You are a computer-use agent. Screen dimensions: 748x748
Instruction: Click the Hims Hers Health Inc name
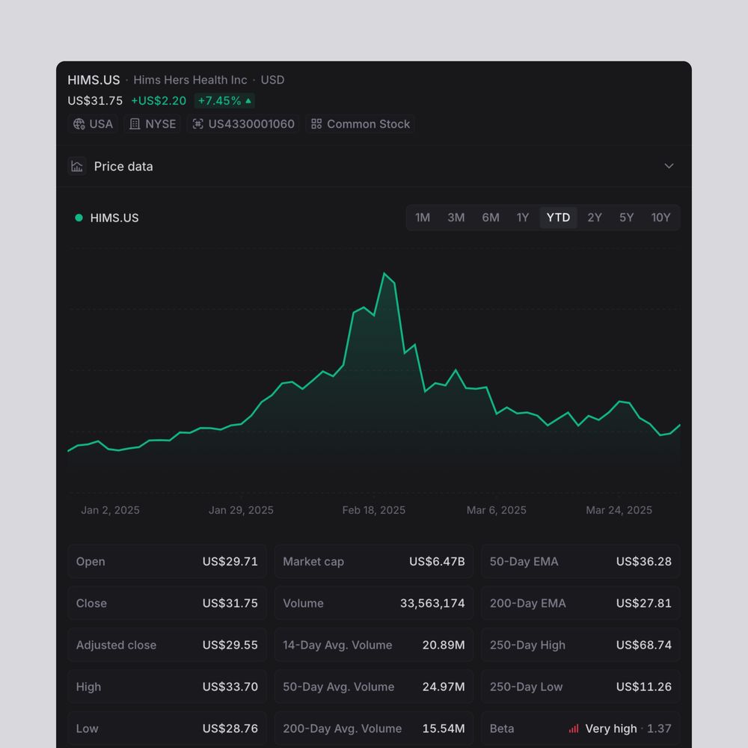190,80
